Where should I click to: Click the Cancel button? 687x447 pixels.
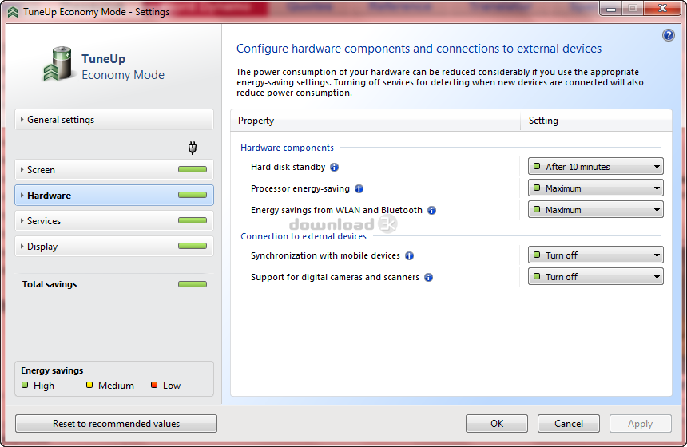coord(568,424)
